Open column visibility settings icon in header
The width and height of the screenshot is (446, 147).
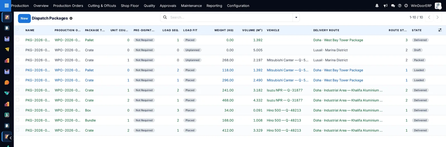440,30
